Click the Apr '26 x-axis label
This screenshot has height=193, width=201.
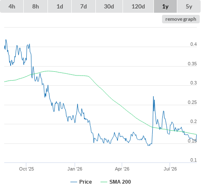click(122, 169)
